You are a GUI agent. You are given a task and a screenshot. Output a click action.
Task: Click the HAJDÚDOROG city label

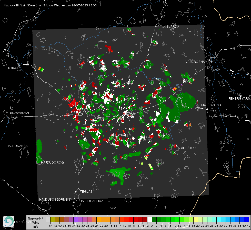tap(52, 162)
